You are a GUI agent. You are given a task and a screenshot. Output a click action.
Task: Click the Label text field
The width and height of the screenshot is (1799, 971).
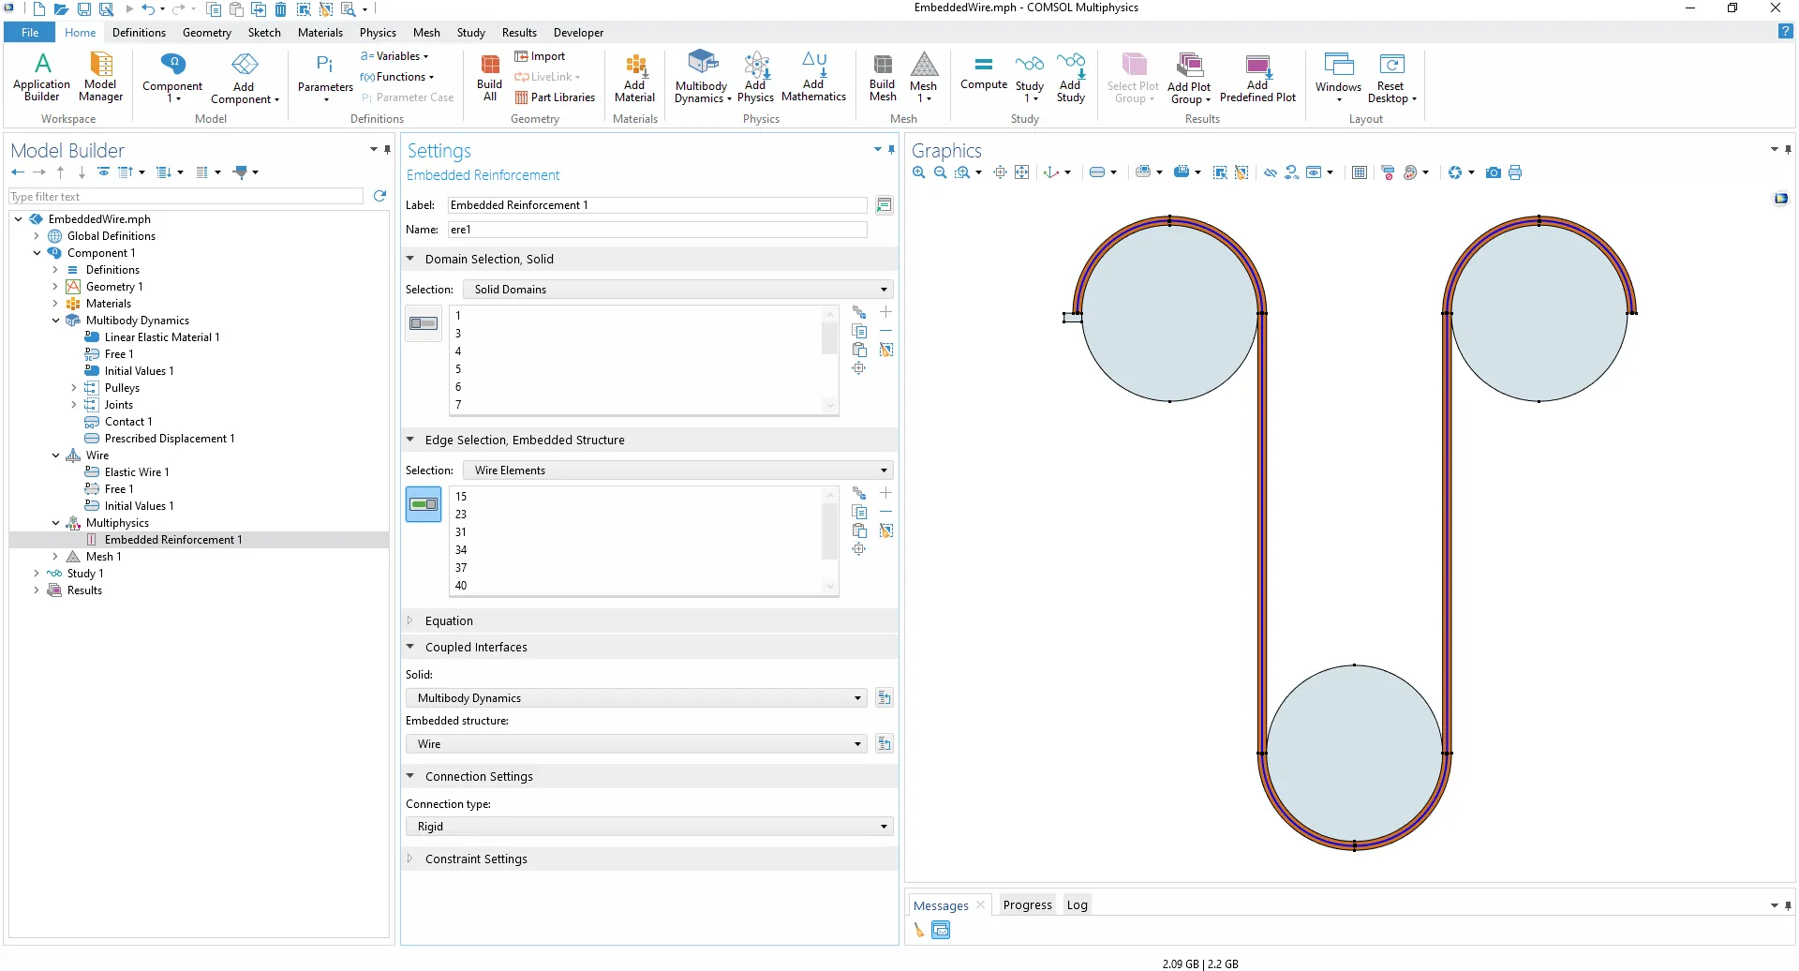tap(657, 205)
